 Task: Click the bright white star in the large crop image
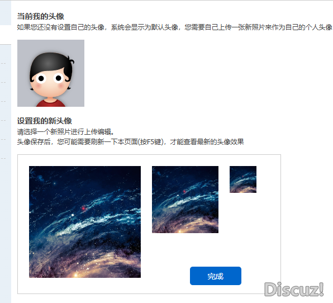[x=73, y=215]
